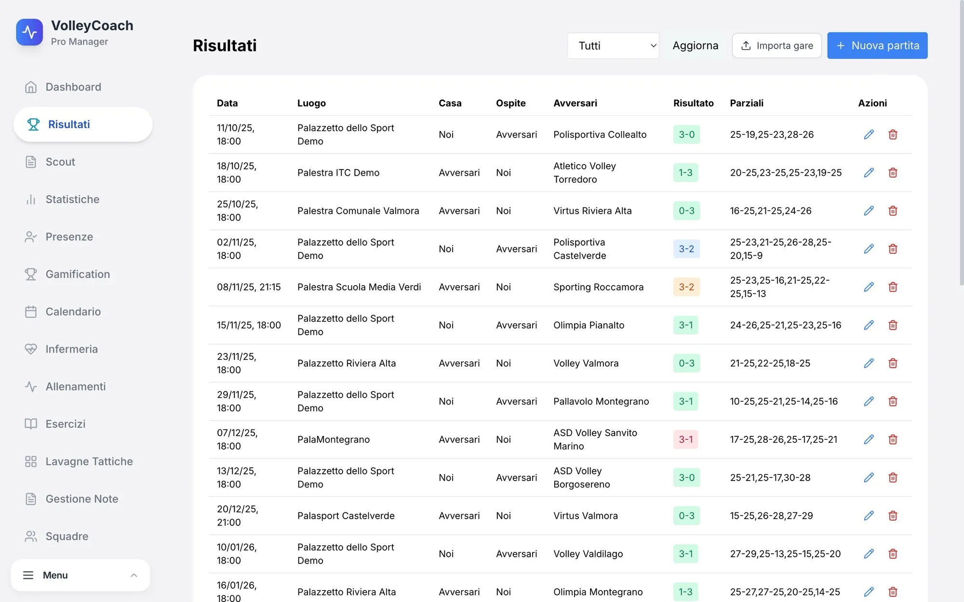This screenshot has height=602, width=964.
Task: Edit the Sporting Roccamora match
Action: click(869, 287)
